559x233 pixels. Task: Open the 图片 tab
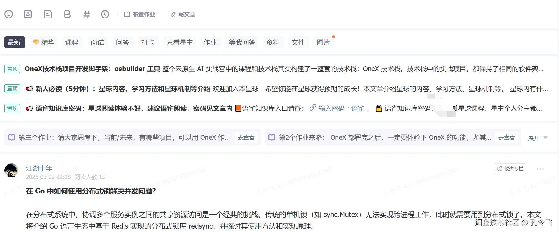[324, 42]
